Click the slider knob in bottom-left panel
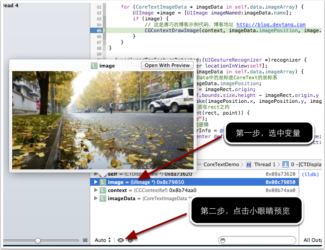The image size is (325, 250). 38,240
